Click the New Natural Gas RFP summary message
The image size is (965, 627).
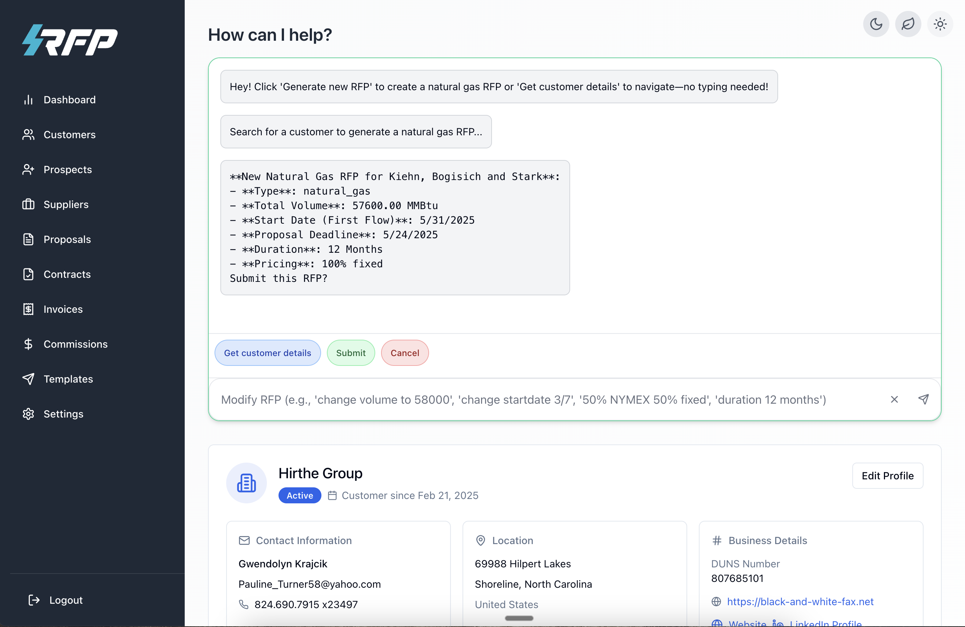pos(395,227)
